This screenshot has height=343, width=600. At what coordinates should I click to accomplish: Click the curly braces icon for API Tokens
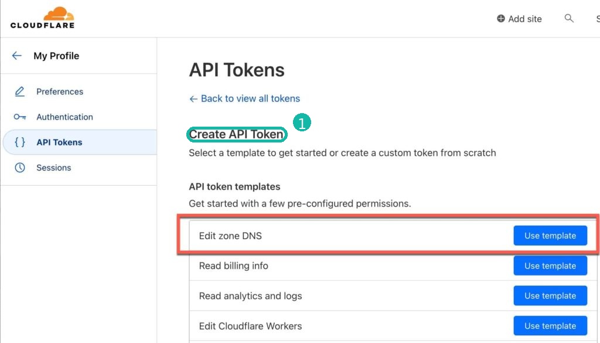pyautogui.click(x=20, y=142)
